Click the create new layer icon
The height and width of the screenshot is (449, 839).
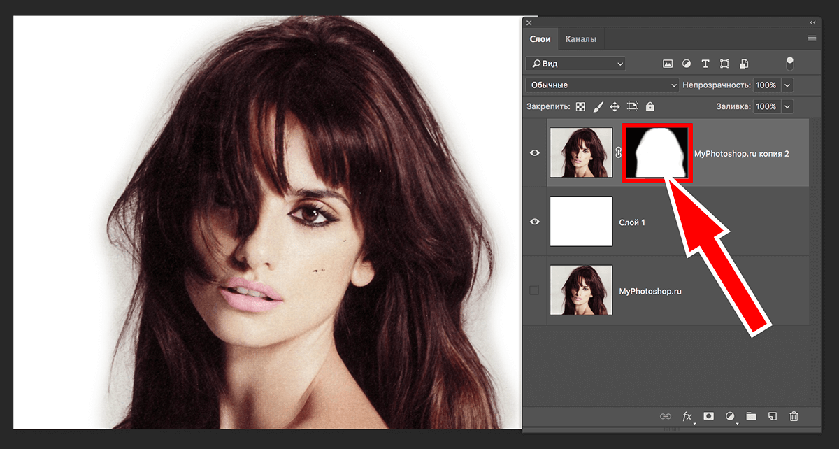point(773,416)
